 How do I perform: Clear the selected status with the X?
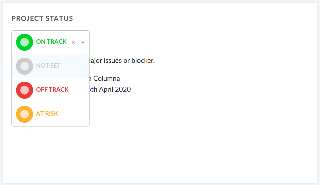pyautogui.click(x=73, y=42)
